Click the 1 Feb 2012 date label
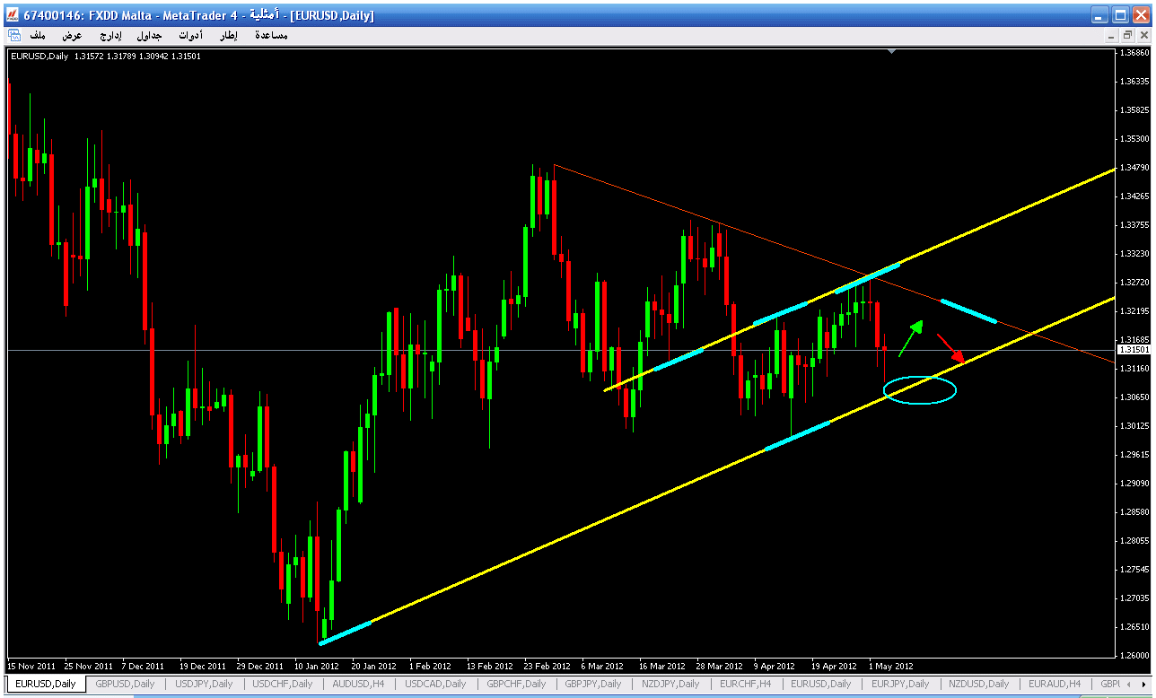This screenshot has width=1156, height=698. [x=430, y=667]
